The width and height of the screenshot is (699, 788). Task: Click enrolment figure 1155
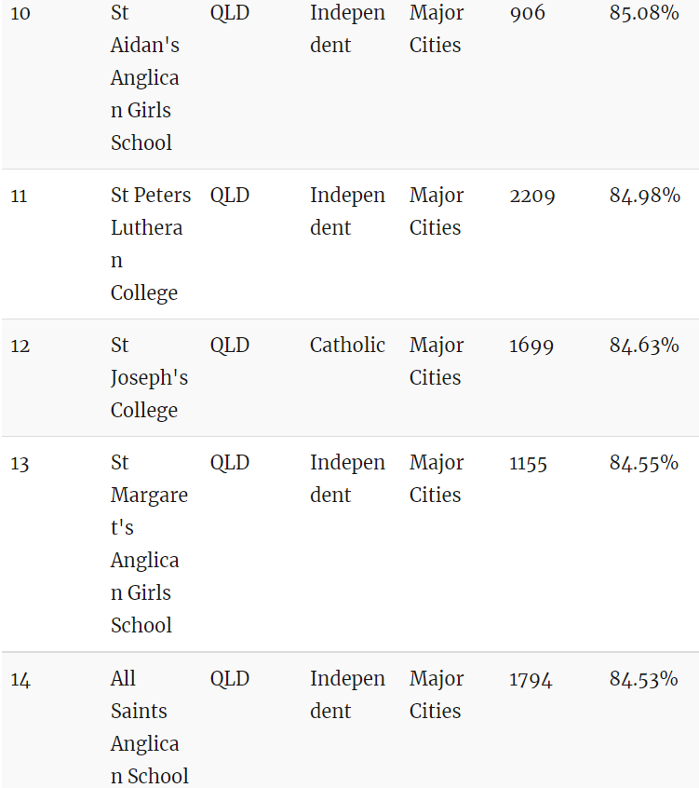click(x=528, y=463)
